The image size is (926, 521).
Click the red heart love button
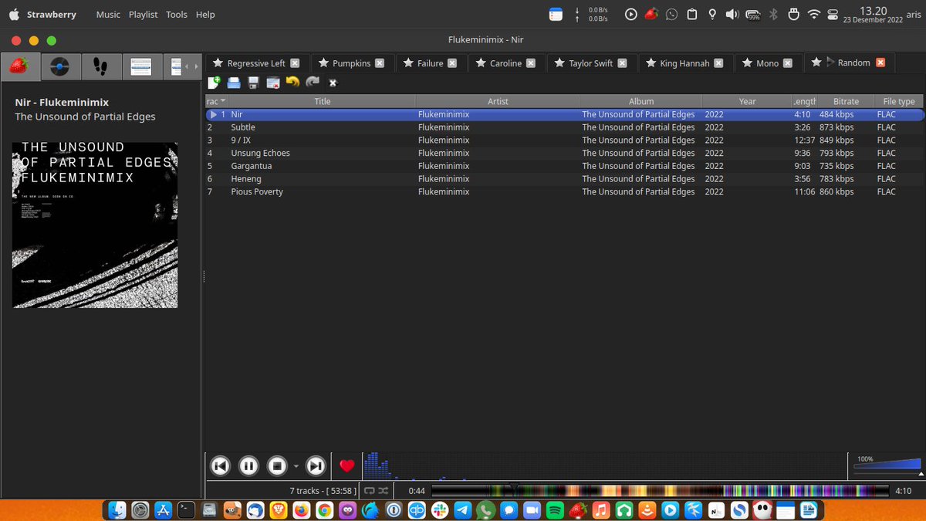[347, 465]
